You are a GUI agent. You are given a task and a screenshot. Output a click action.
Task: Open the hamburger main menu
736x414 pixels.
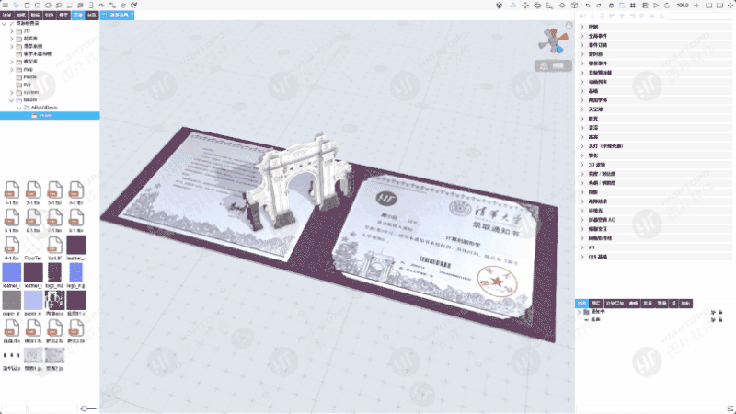pyautogui.click(x=6, y=6)
